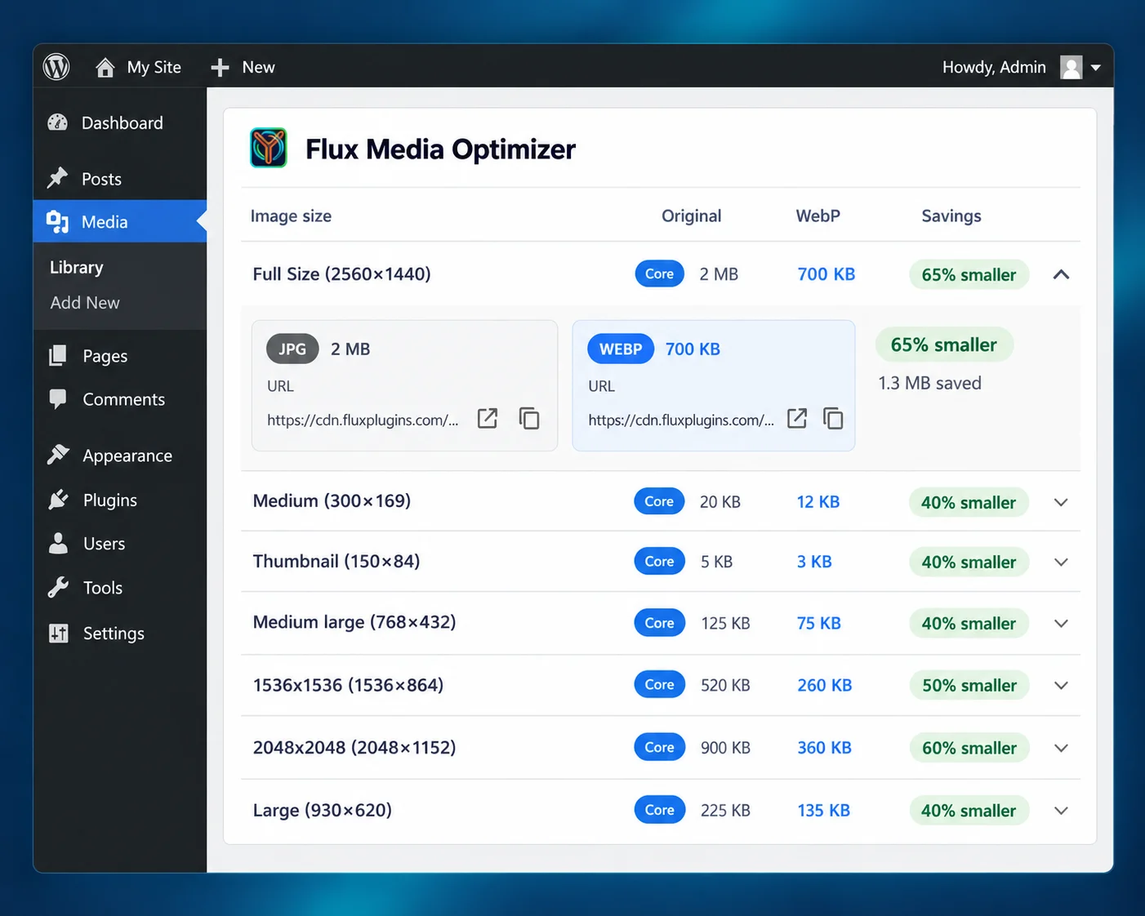The width and height of the screenshot is (1145, 916).
Task: Click the Posts pin icon
Action: 57,178
